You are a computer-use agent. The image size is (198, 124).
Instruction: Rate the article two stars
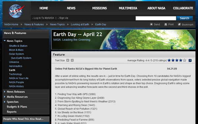[x=173, y=60]
